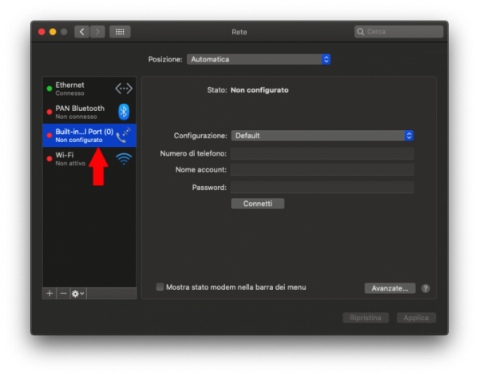Image resolution: width=479 pixels, height=376 pixels.
Task: Click the Ripristina button
Action: [x=366, y=318]
